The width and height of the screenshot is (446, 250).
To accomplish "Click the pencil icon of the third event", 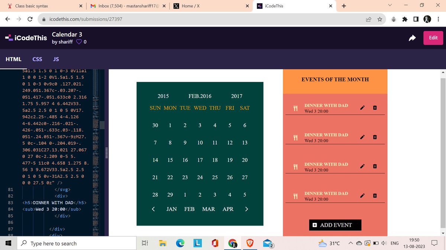I will [362, 166].
